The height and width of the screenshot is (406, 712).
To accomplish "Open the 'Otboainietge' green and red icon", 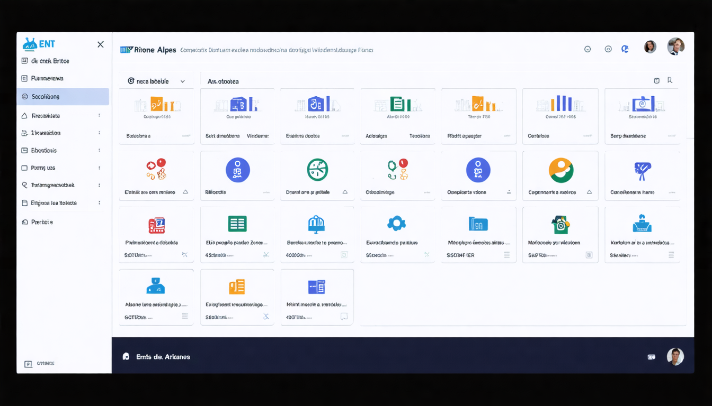I will pos(398,170).
